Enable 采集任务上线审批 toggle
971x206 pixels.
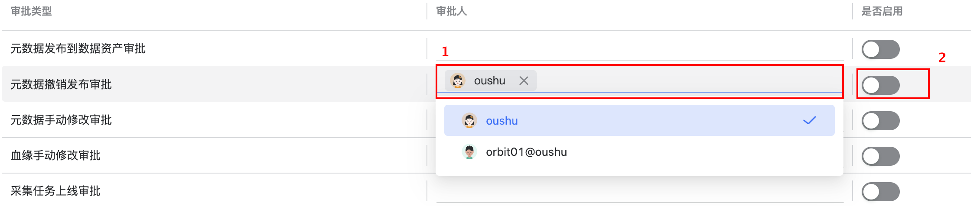pyautogui.click(x=881, y=192)
